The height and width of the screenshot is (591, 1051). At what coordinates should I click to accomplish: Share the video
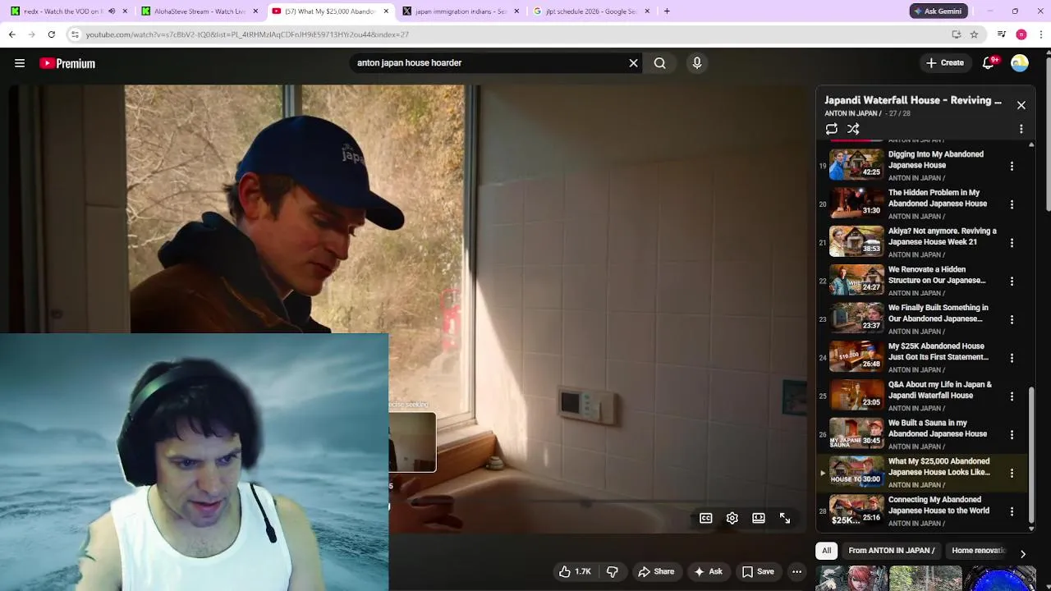(656, 571)
